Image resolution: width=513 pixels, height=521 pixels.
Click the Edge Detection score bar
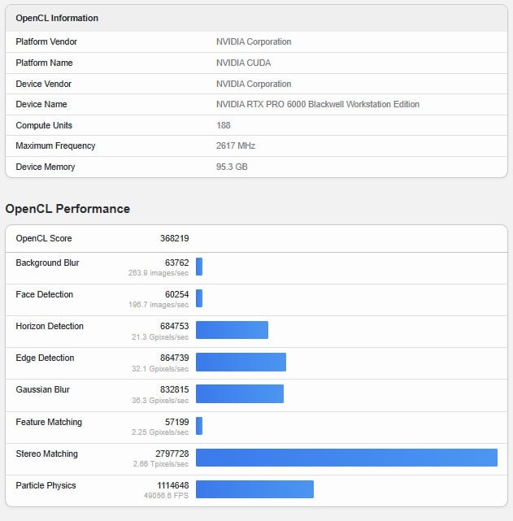(241, 362)
